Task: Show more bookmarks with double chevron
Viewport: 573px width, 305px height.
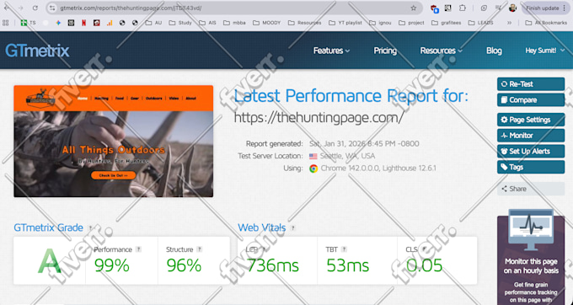Action: (509, 23)
